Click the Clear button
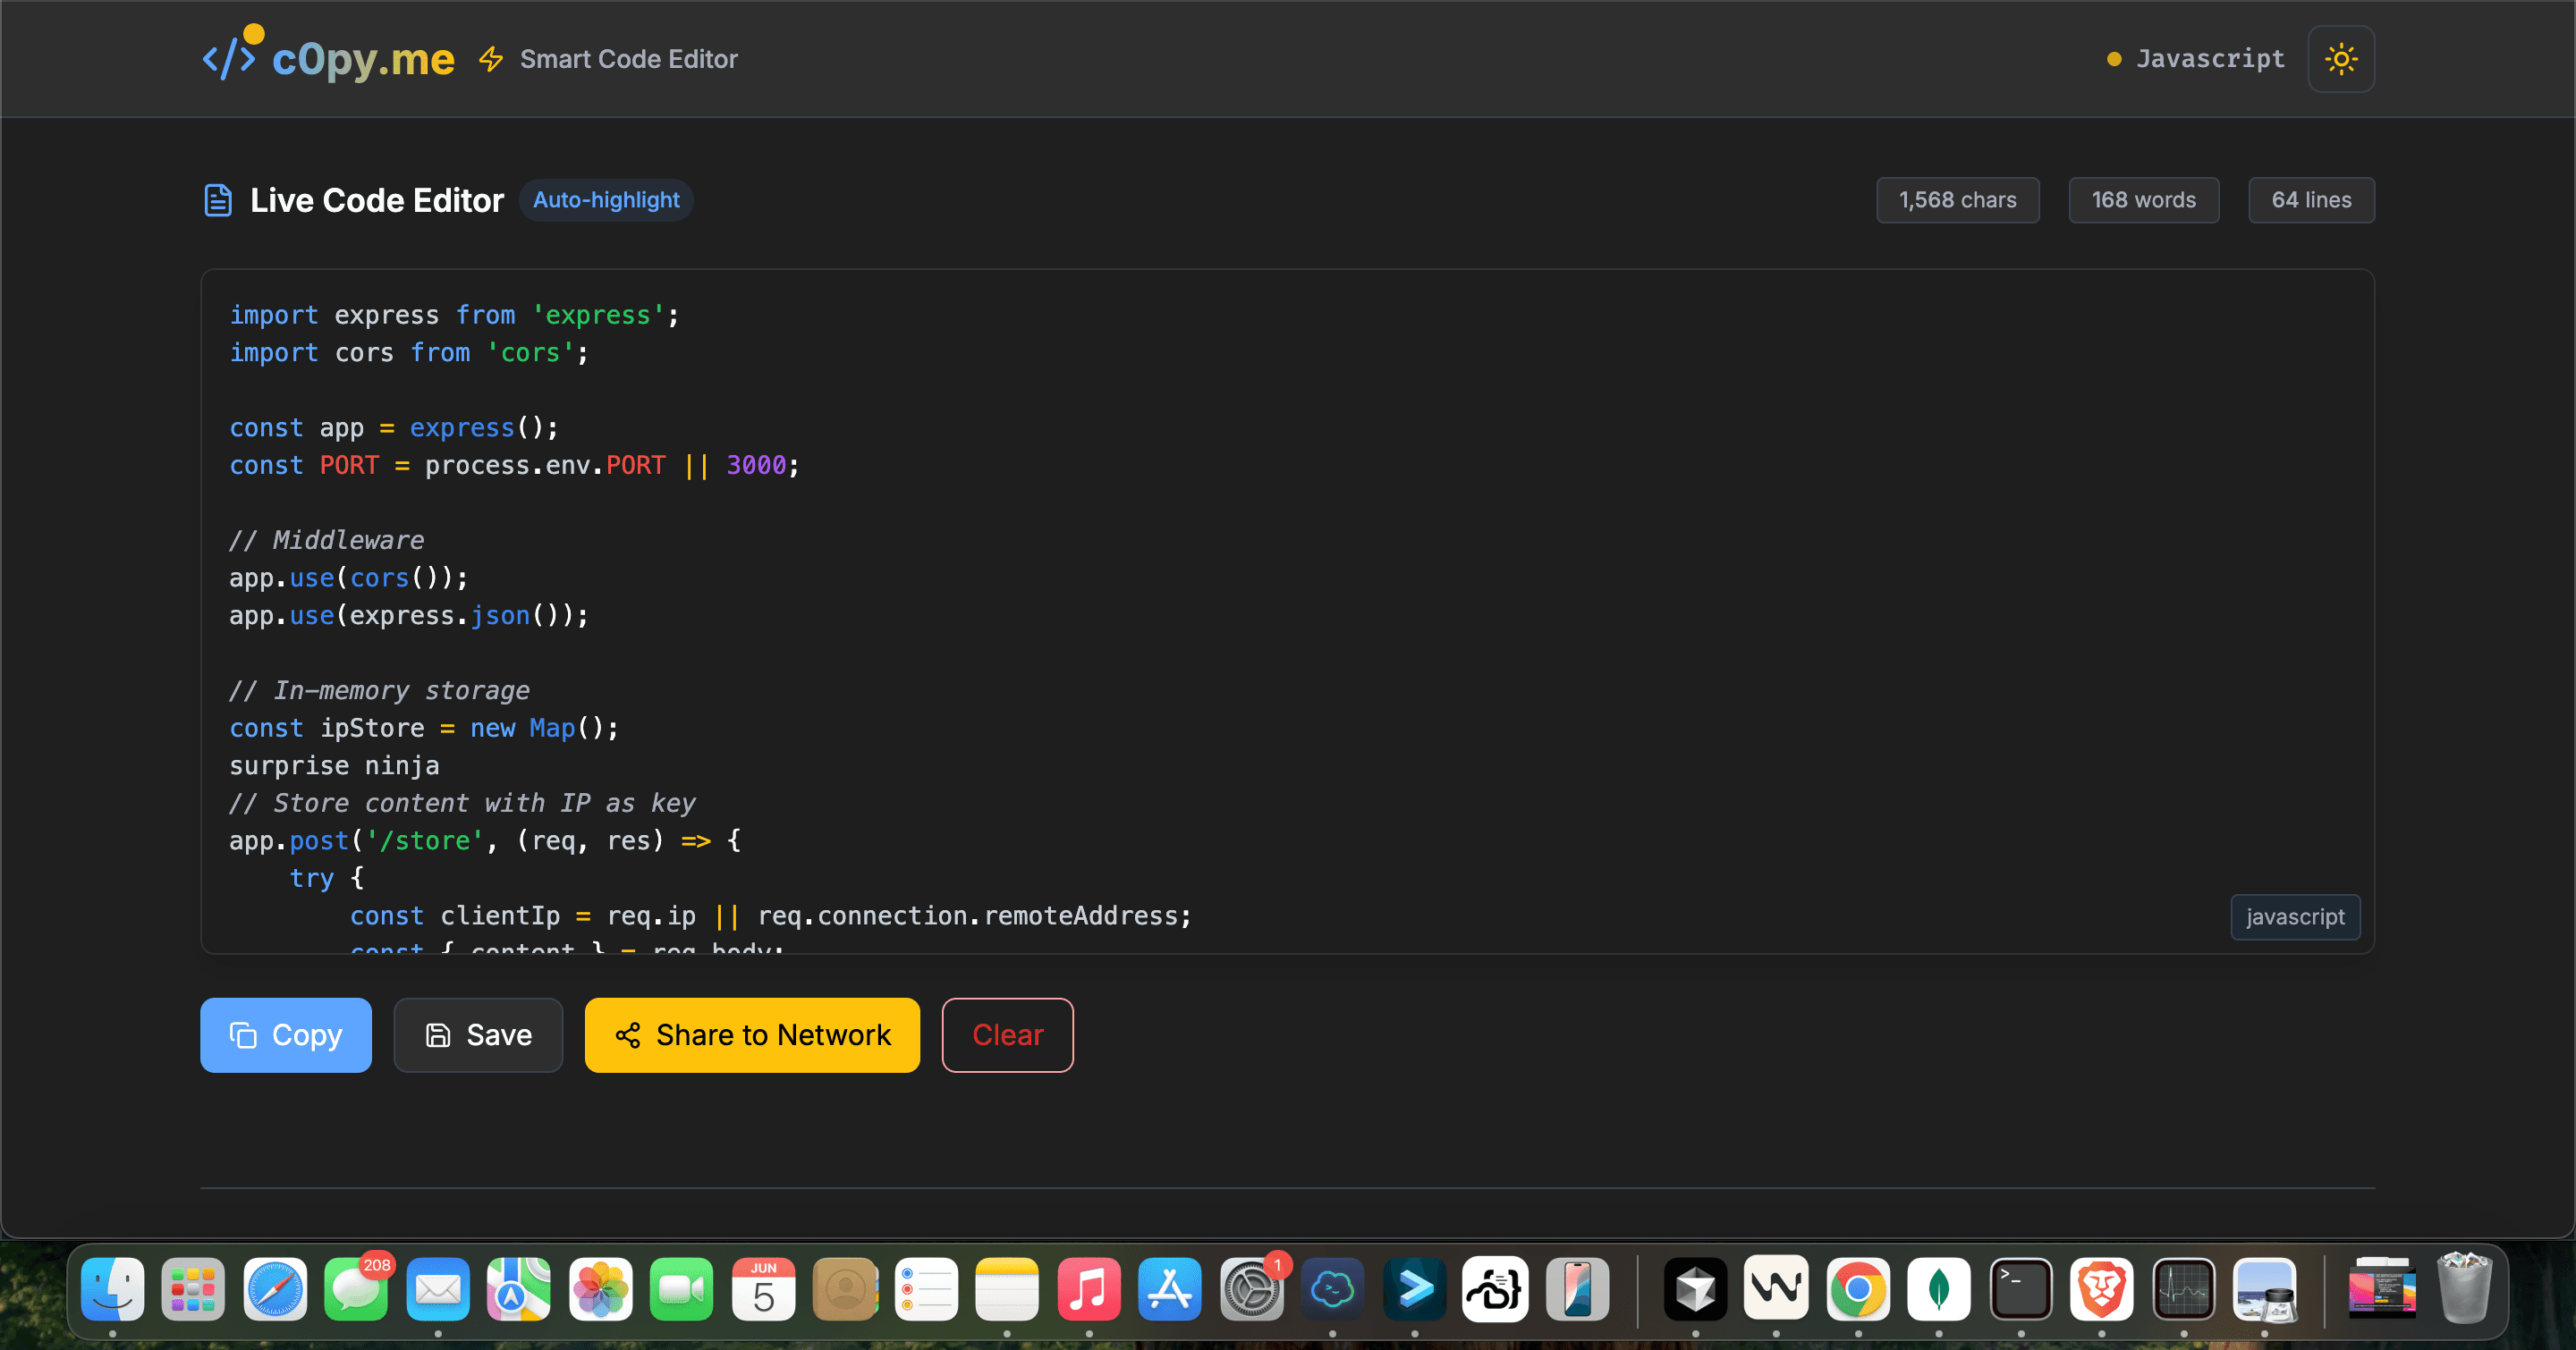The height and width of the screenshot is (1350, 2576). pyautogui.click(x=1007, y=1035)
